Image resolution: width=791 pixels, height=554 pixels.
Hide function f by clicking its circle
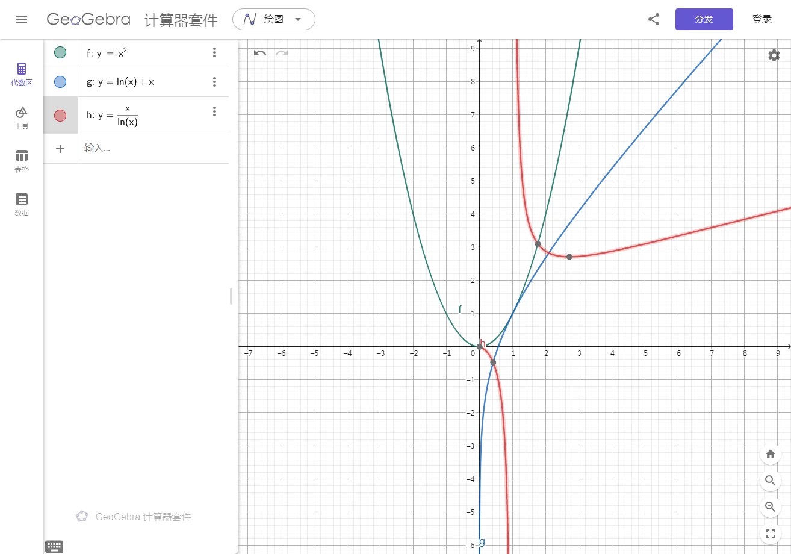(x=60, y=52)
